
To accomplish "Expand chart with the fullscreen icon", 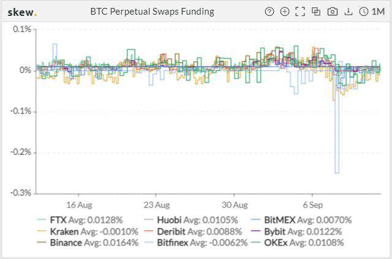I will click(x=300, y=12).
